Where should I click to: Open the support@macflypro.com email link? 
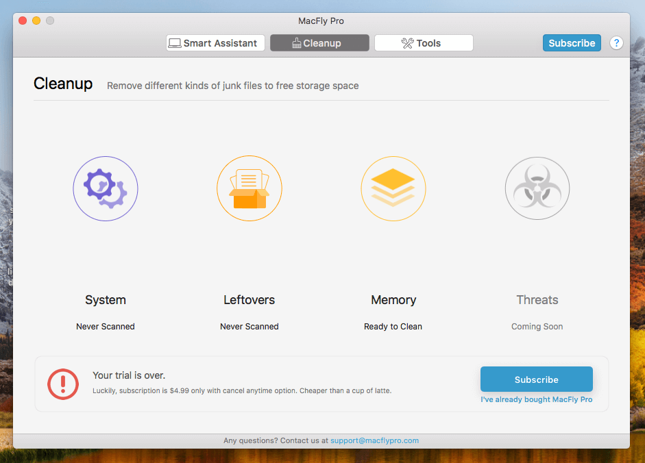tap(374, 440)
